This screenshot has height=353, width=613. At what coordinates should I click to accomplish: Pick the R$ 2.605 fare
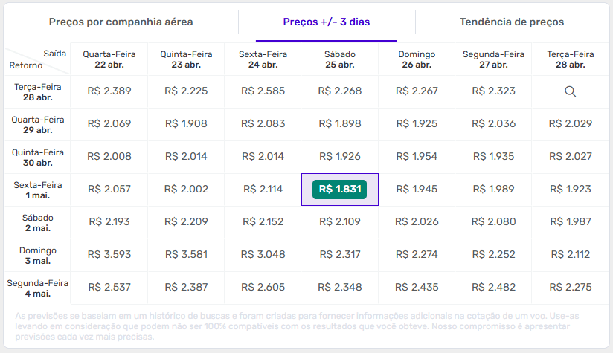263,287
